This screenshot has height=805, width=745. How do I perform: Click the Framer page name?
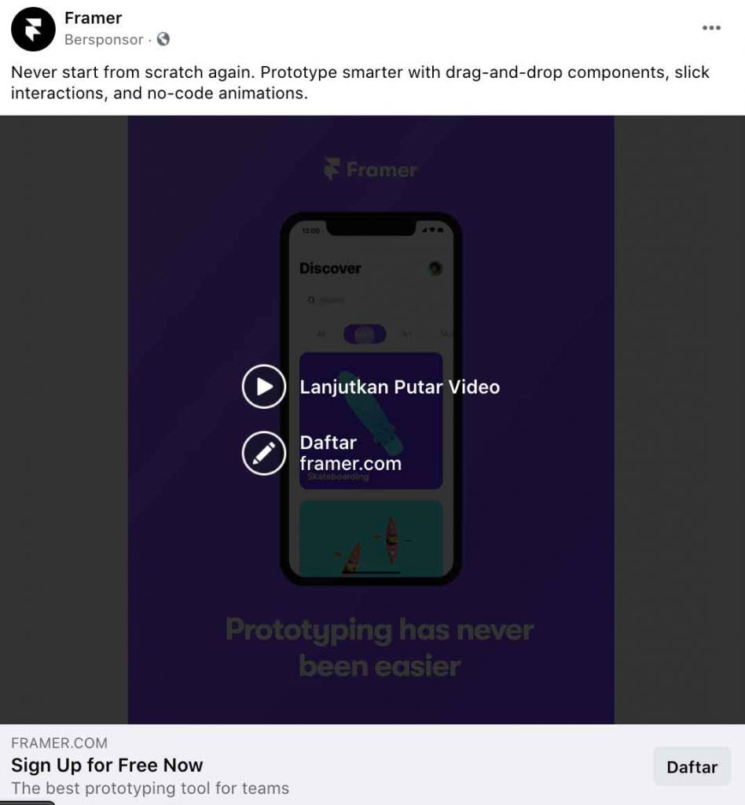[x=94, y=18]
